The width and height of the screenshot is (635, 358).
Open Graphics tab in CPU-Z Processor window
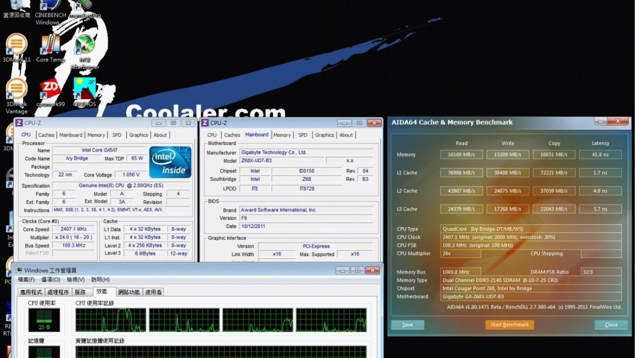[138, 135]
